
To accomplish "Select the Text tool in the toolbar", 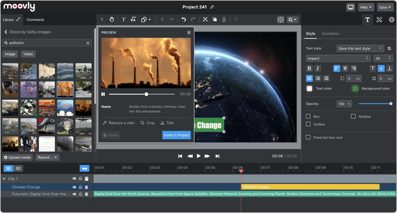I will pos(123,19).
